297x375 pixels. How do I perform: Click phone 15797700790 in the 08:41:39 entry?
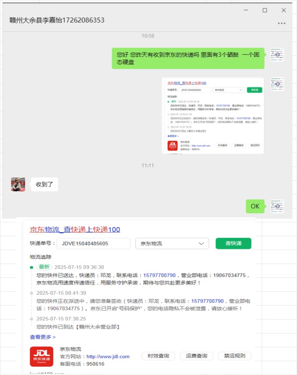[x=207, y=301]
